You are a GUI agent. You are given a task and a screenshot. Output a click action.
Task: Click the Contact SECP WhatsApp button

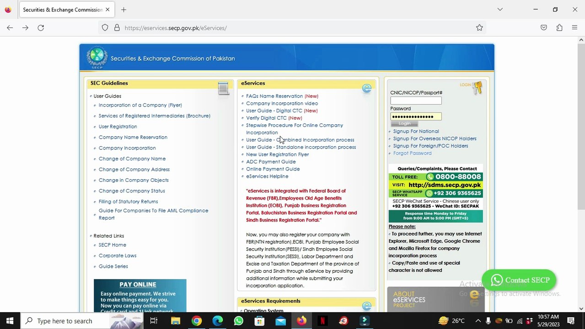tap(519, 280)
